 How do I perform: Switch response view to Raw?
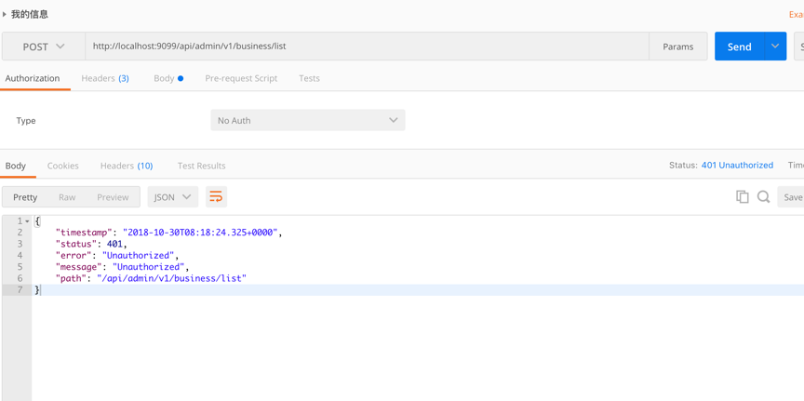[x=67, y=197]
